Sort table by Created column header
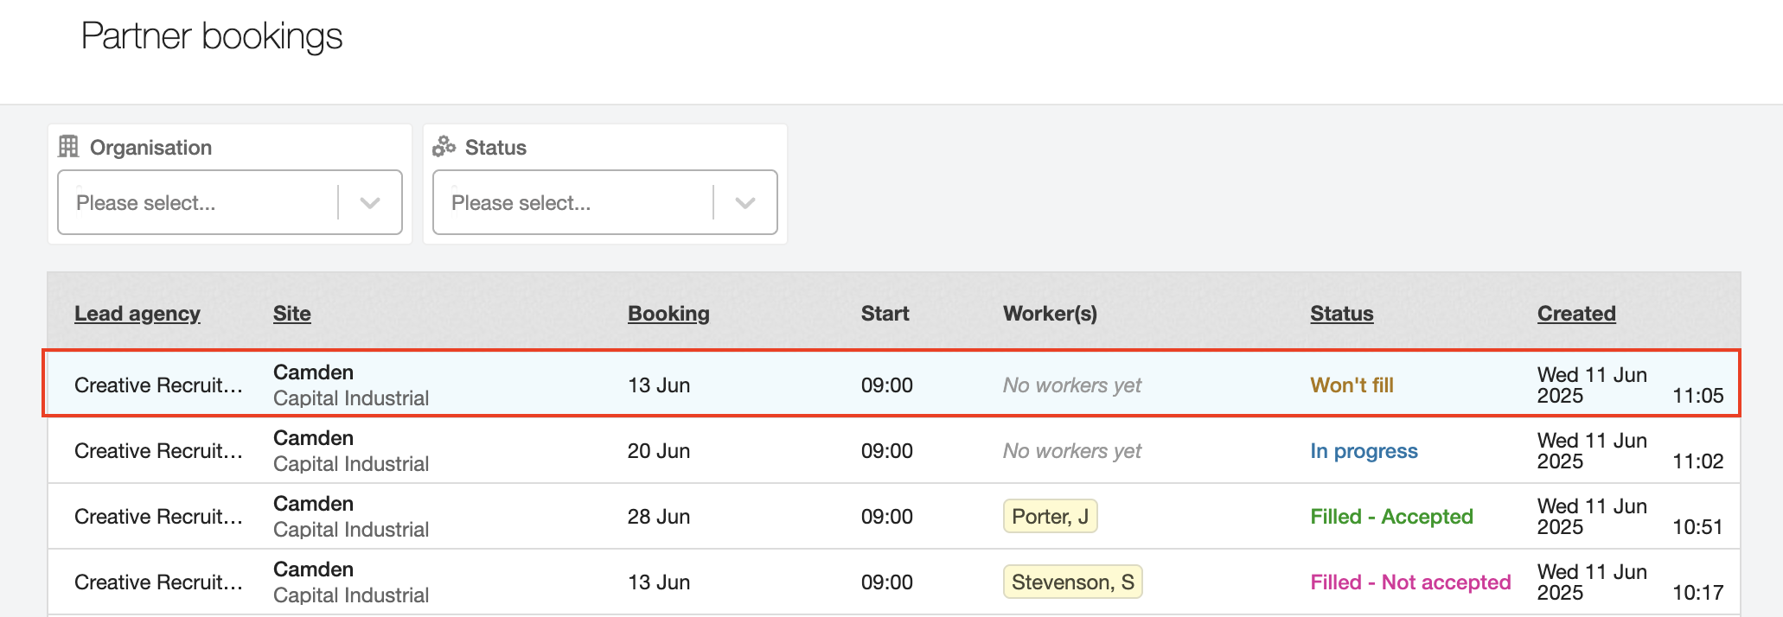This screenshot has width=1783, height=617. pyautogui.click(x=1575, y=314)
